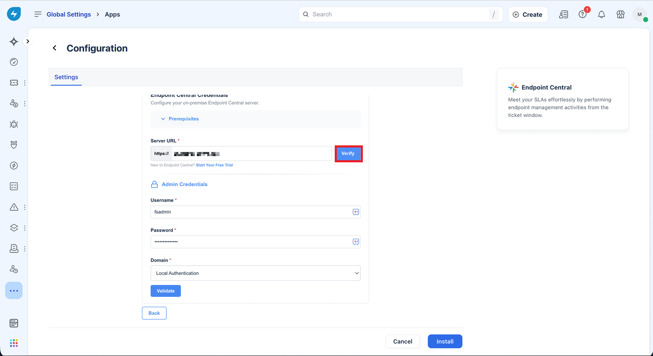653x356 pixels.
Task: Open the Create button in top bar
Action: tap(528, 14)
